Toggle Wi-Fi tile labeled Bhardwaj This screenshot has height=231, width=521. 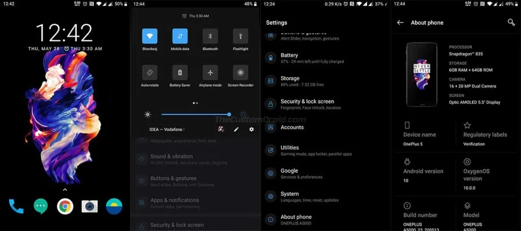tap(150, 36)
